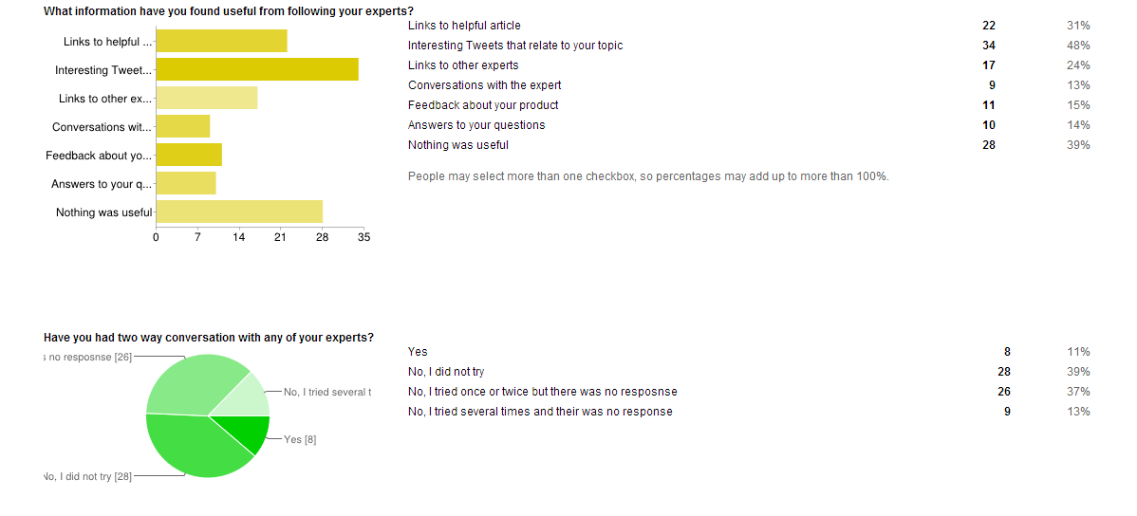Select the light green 'no response [26]' pie slice

(190, 384)
